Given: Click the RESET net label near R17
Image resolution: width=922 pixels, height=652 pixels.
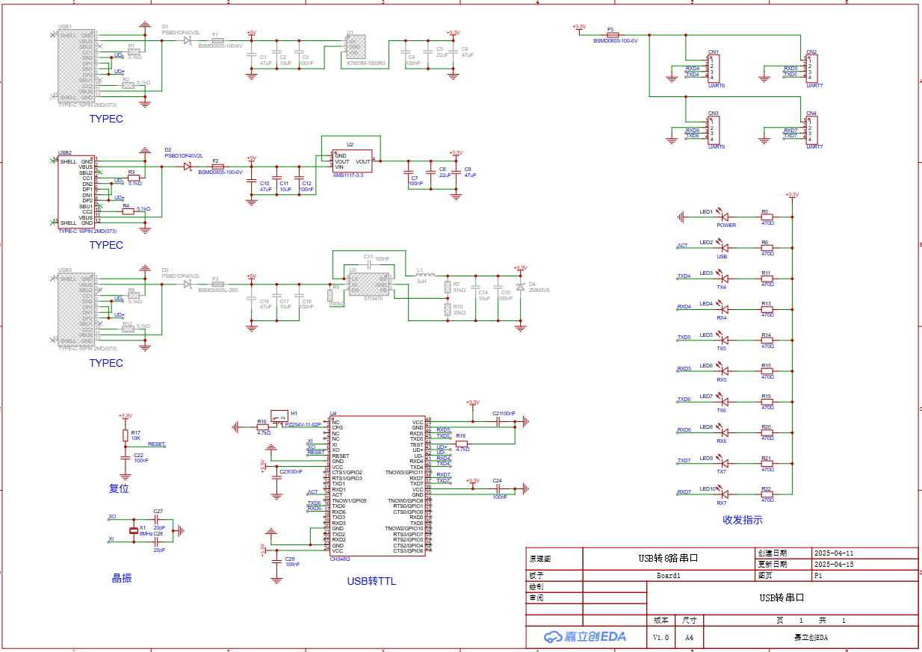Looking at the screenshot, I should [x=156, y=444].
